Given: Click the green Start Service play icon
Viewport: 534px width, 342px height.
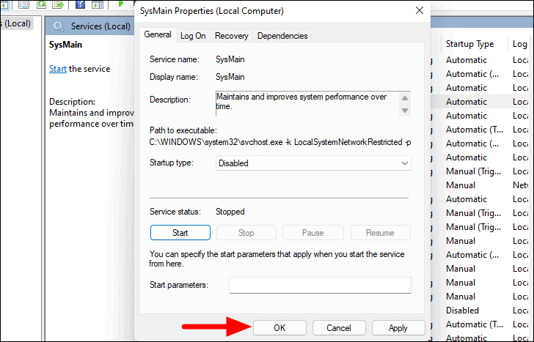Looking at the screenshot, I should (x=120, y=4).
